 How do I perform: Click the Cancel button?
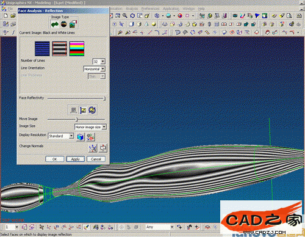[96, 159]
